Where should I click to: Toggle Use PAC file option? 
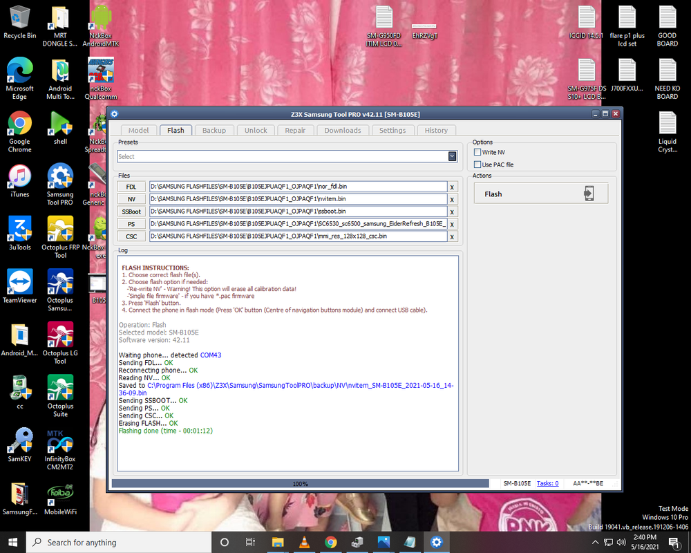pos(477,165)
